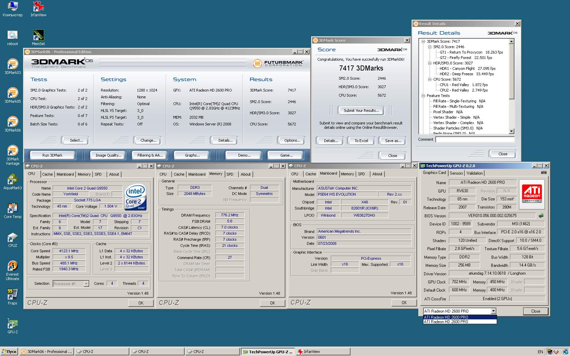Launch IrfanView from the desktop
Screen dimensions: 570x356
click(38, 9)
